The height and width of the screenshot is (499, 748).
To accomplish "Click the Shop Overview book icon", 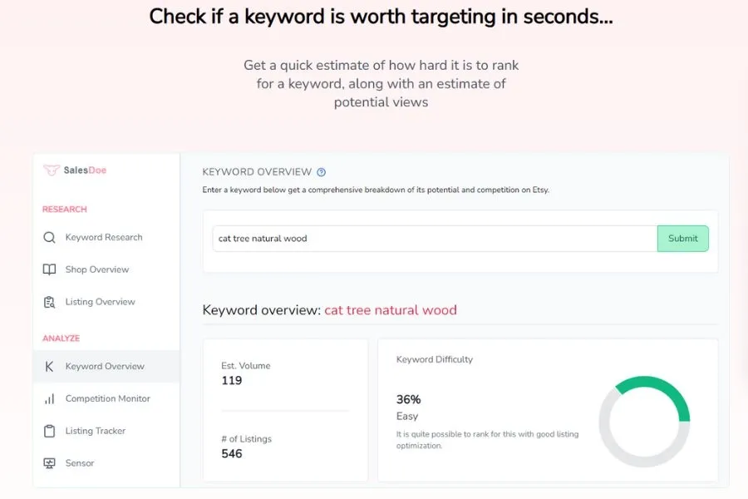I will point(49,269).
